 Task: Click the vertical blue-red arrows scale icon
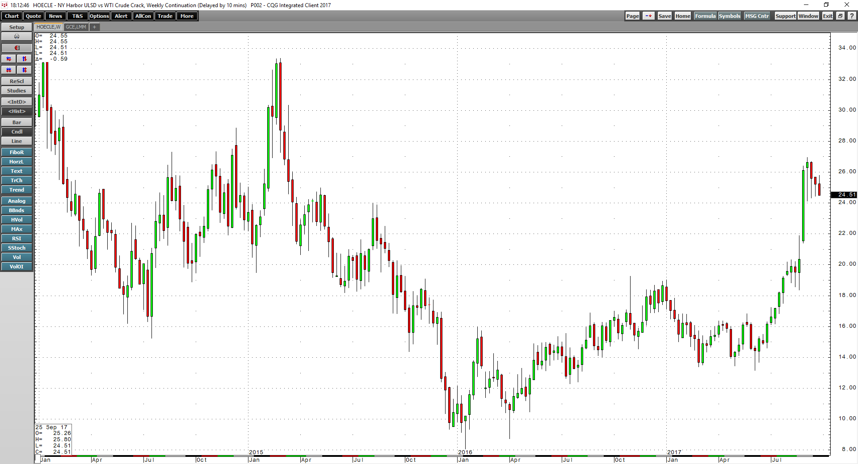25,59
